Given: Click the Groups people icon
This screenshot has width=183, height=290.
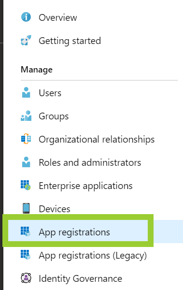Looking at the screenshot, I should [x=26, y=116].
